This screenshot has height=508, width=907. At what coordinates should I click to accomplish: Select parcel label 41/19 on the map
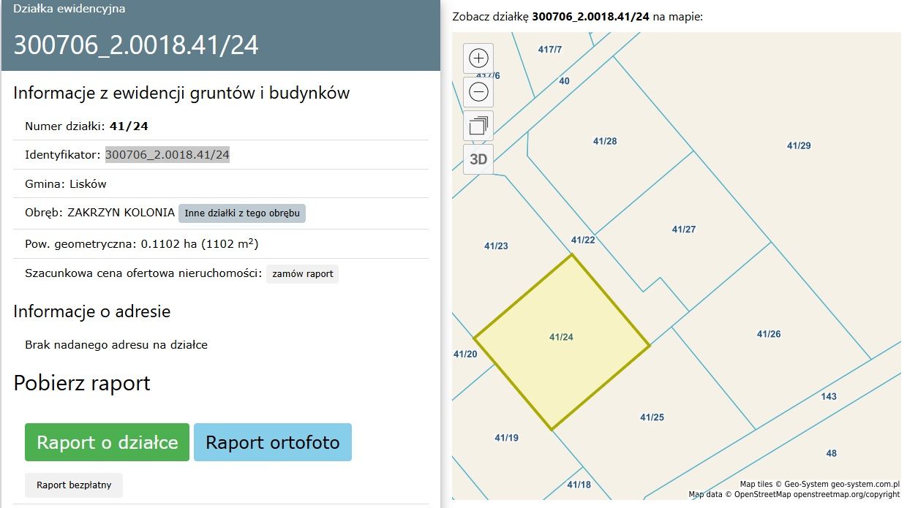506,438
